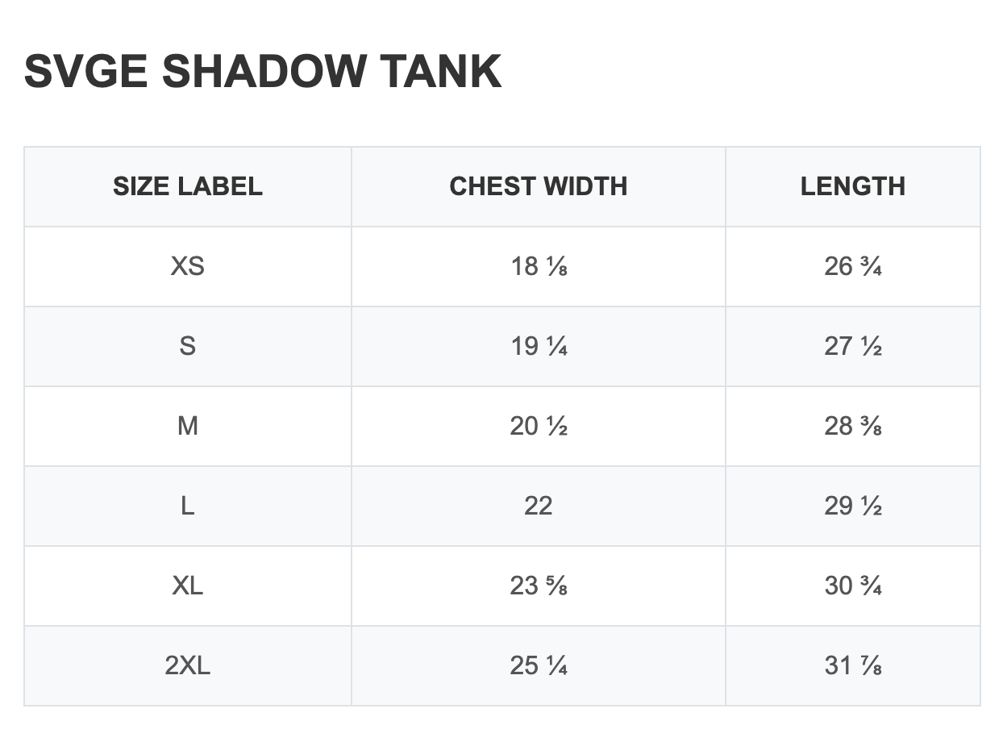
Task: Click the 28 ⅜ length value
Action: coord(853,426)
